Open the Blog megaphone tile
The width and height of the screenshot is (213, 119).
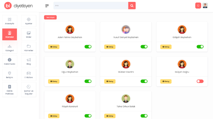(29, 61)
